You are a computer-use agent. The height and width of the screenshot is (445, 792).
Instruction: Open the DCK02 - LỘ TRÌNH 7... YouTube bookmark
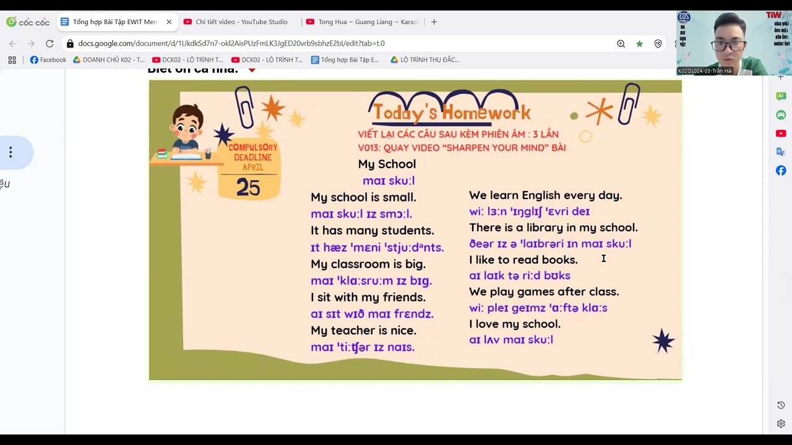coord(267,60)
